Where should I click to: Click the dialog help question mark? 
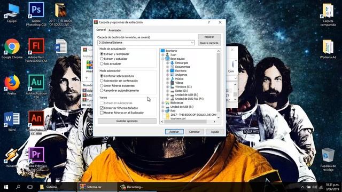pos(209,22)
